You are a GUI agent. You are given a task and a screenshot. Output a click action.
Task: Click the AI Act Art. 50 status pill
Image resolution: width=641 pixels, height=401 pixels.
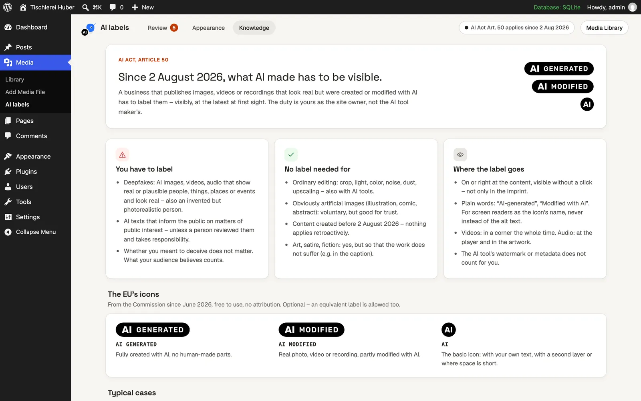click(517, 28)
